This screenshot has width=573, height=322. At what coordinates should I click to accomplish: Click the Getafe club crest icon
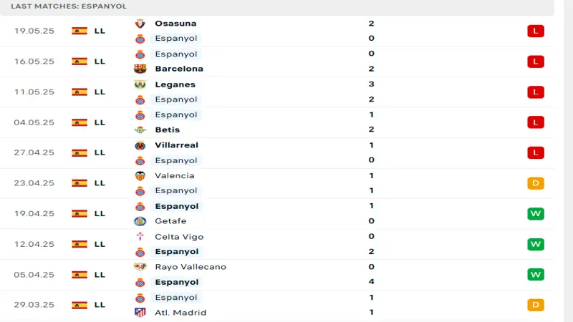point(140,221)
